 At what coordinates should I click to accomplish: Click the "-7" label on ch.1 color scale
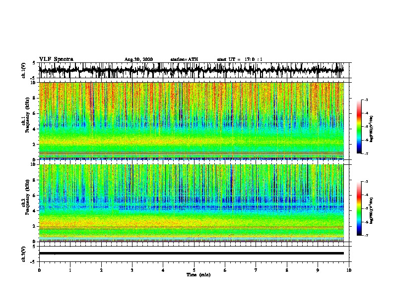point(366,153)
